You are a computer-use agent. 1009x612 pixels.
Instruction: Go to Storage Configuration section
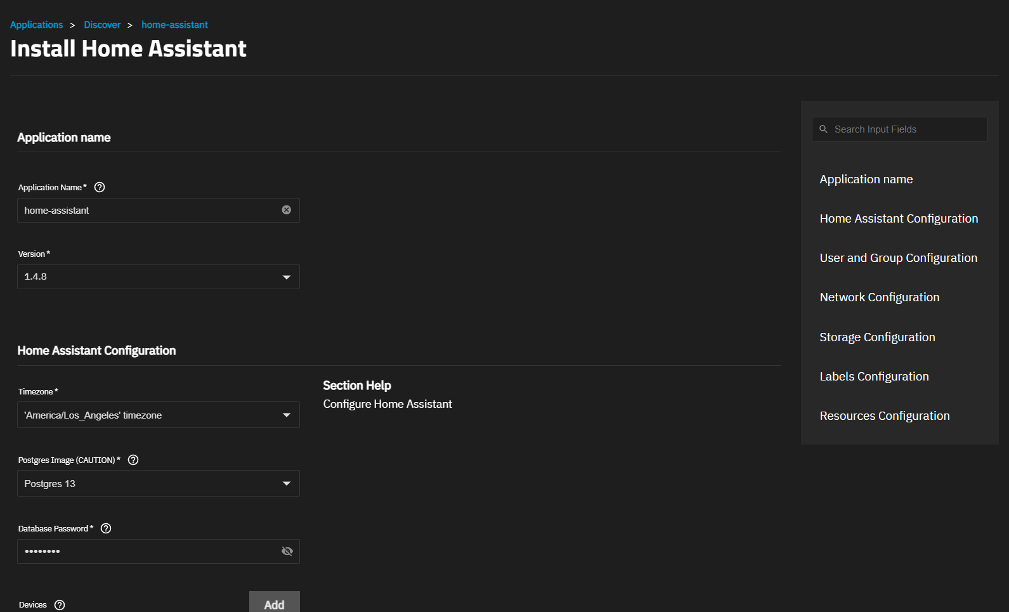point(877,337)
